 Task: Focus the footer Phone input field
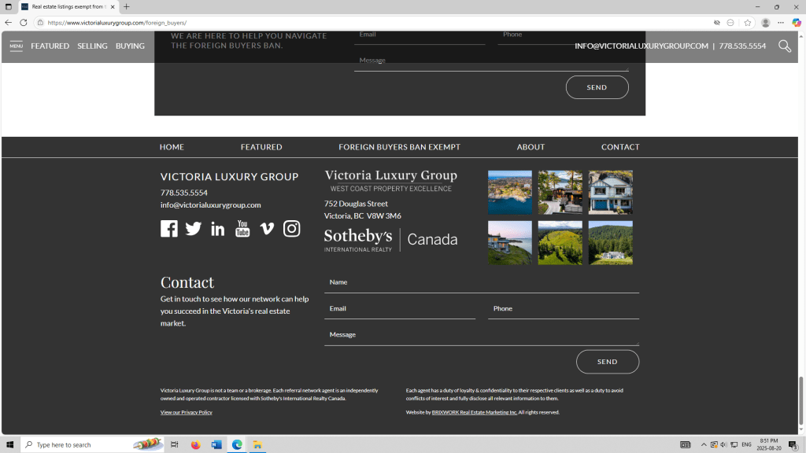click(563, 309)
